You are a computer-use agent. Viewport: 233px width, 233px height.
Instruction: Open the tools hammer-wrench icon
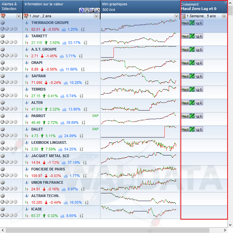tap(97, 10)
